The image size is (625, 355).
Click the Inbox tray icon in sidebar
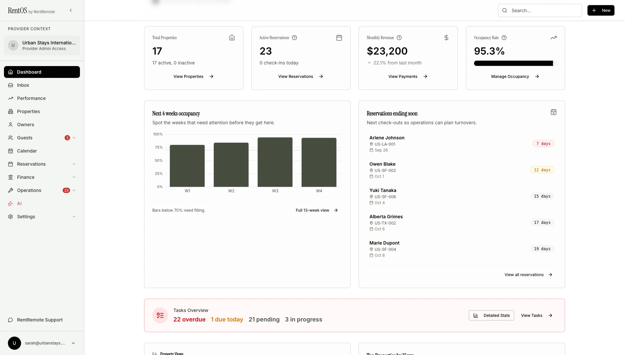pyautogui.click(x=11, y=85)
